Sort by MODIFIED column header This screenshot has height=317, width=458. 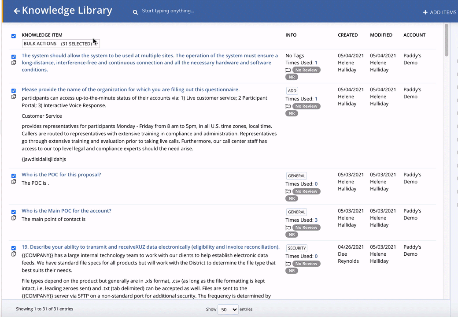(x=381, y=35)
